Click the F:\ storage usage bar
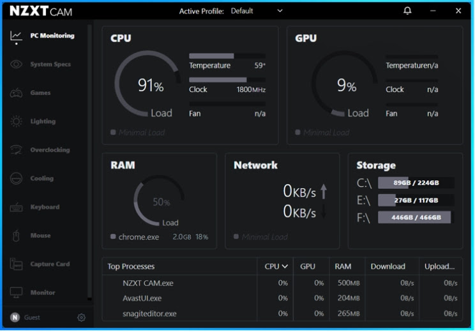This screenshot has width=475, height=332. [416, 218]
